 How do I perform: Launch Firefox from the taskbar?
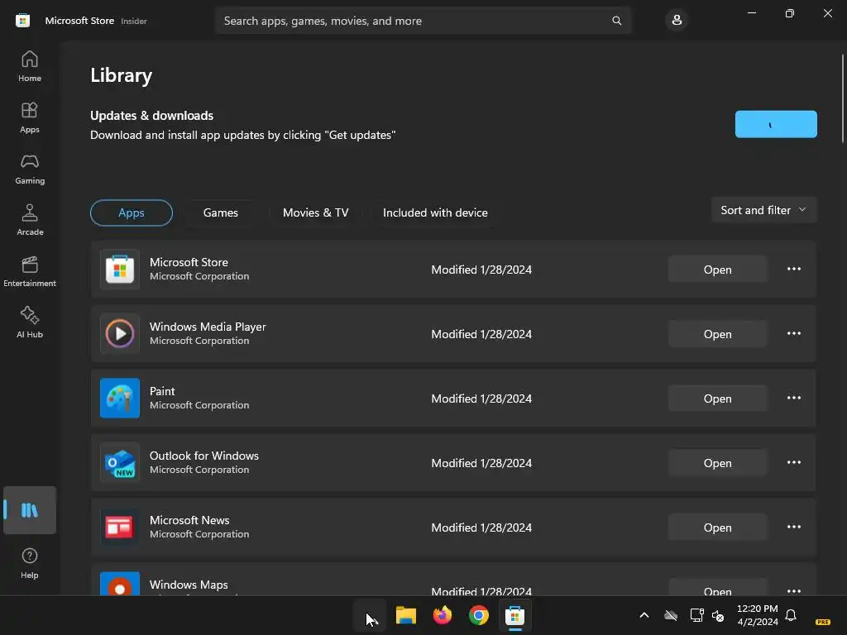click(x=443, y=615)
